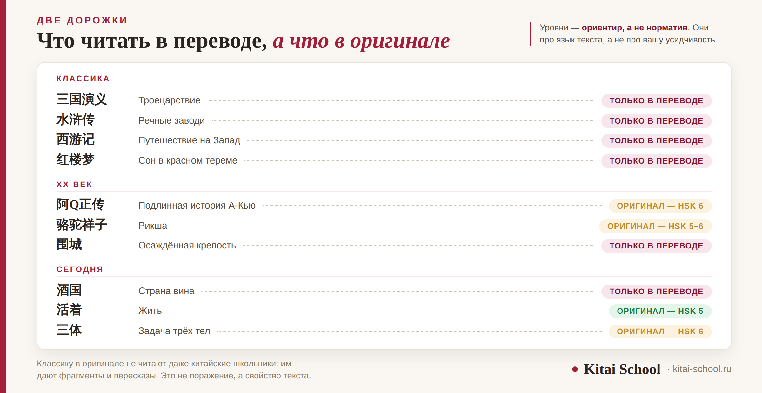Viewport: 762px width, 393px height.
Task: Click the translation-only badge for Путешествие на Запад
Action: point(656,141)
